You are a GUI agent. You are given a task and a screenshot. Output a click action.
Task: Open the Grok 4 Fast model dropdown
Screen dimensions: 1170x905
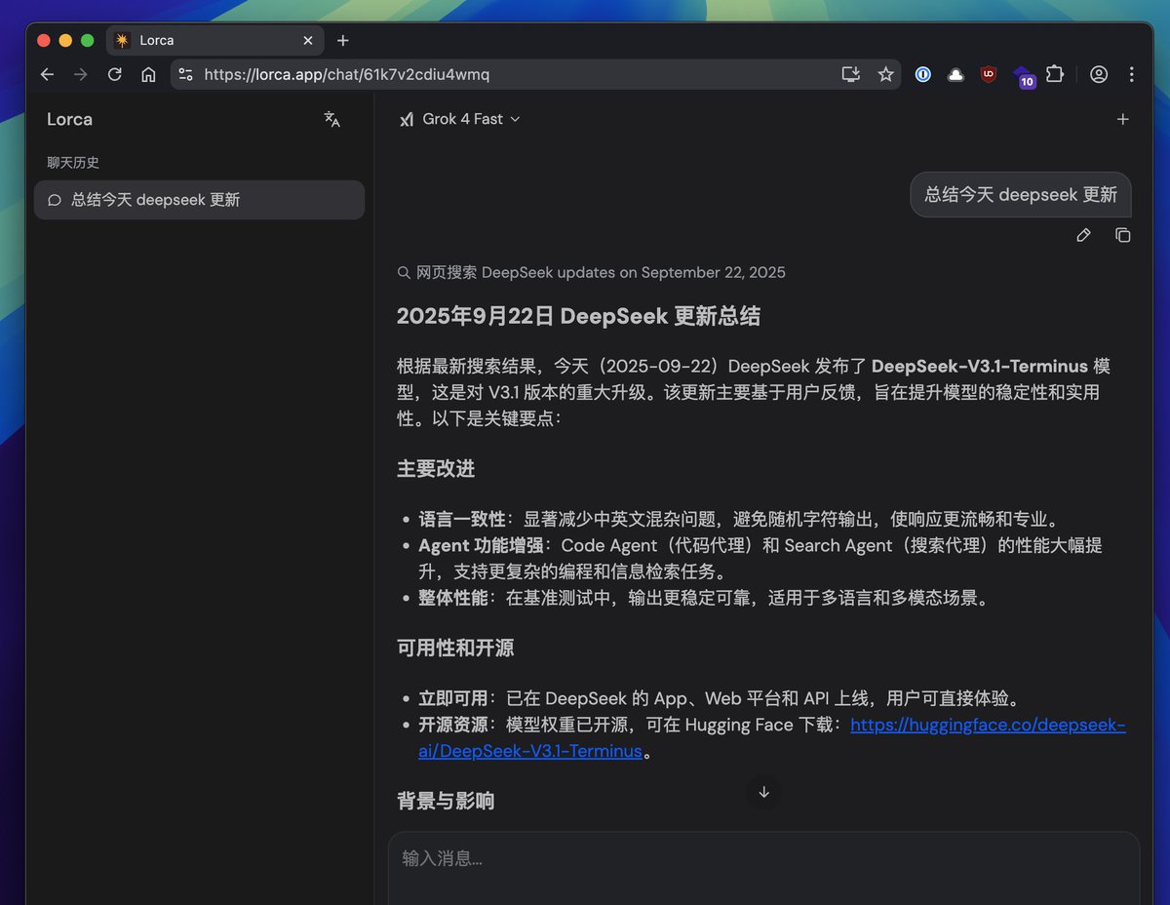click(x=460, y=119)
